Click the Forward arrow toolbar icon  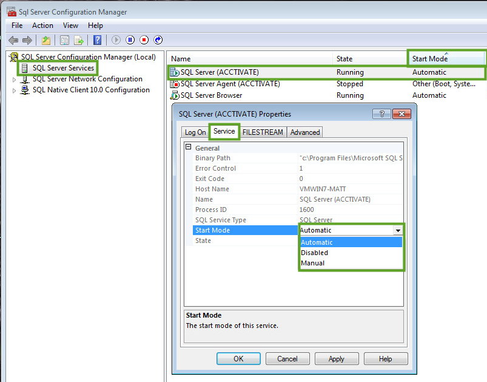tap(27, 40)
